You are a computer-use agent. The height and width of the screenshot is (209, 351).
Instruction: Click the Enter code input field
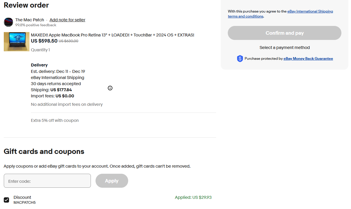tap(47, 181)
